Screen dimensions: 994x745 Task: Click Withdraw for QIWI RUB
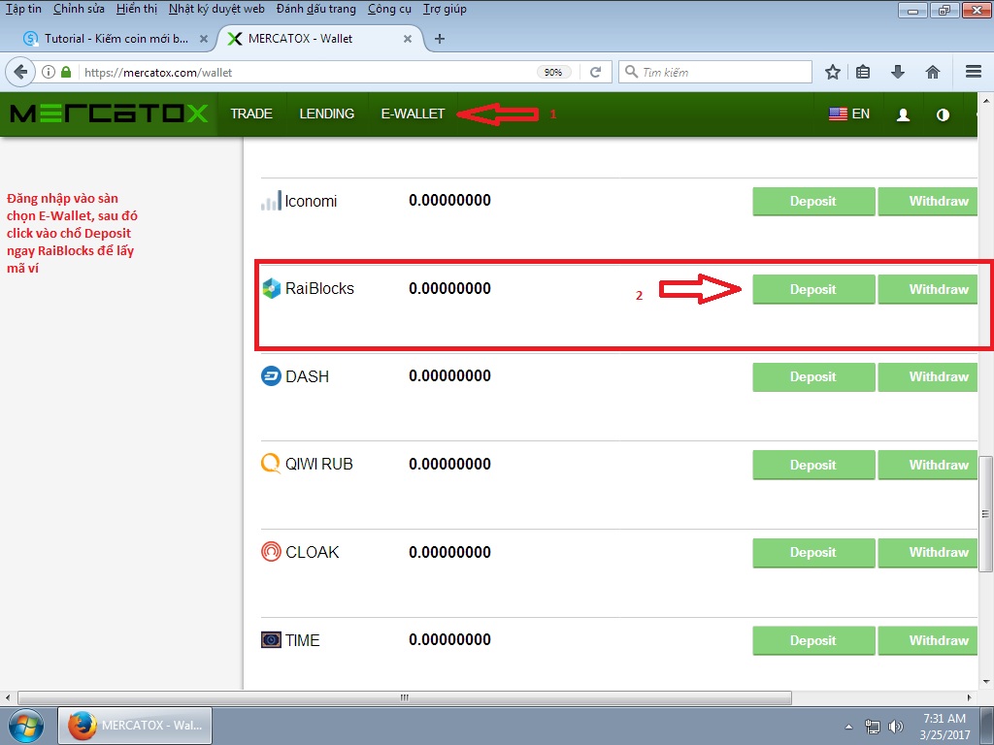coord(927,465)
